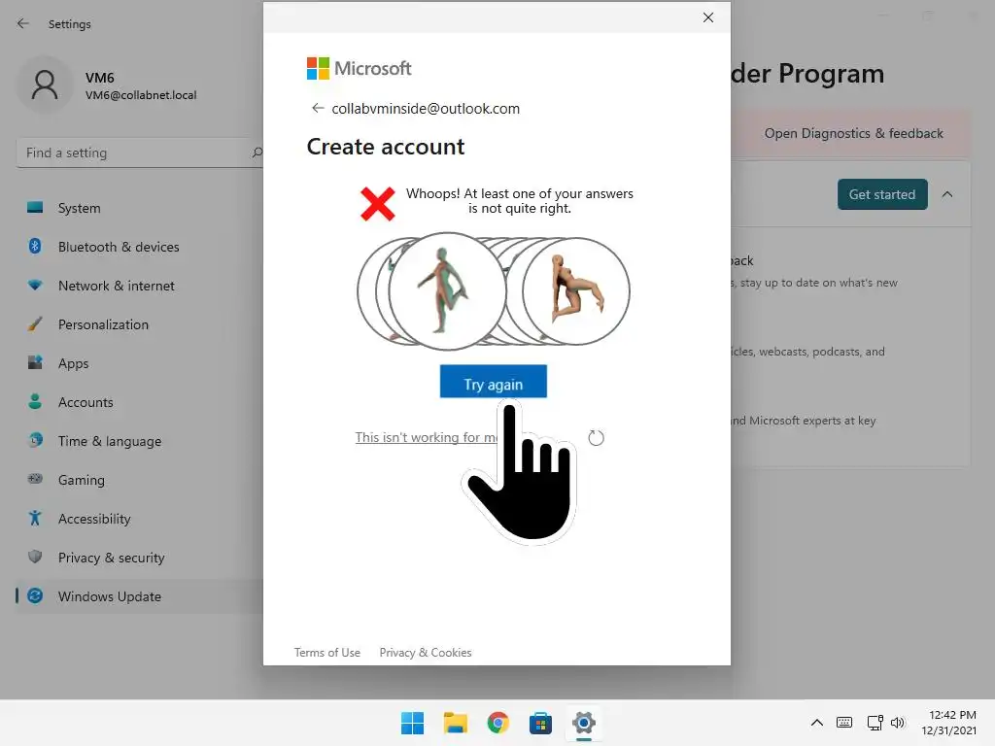Open Terms of Use link
The height and width of the screenshot is (746, 995).
[x=326, y=652]
